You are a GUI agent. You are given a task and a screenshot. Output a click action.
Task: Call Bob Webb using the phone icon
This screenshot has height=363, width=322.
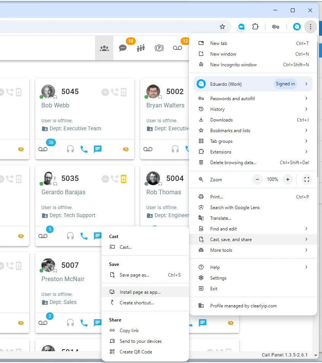click(84, 149)
